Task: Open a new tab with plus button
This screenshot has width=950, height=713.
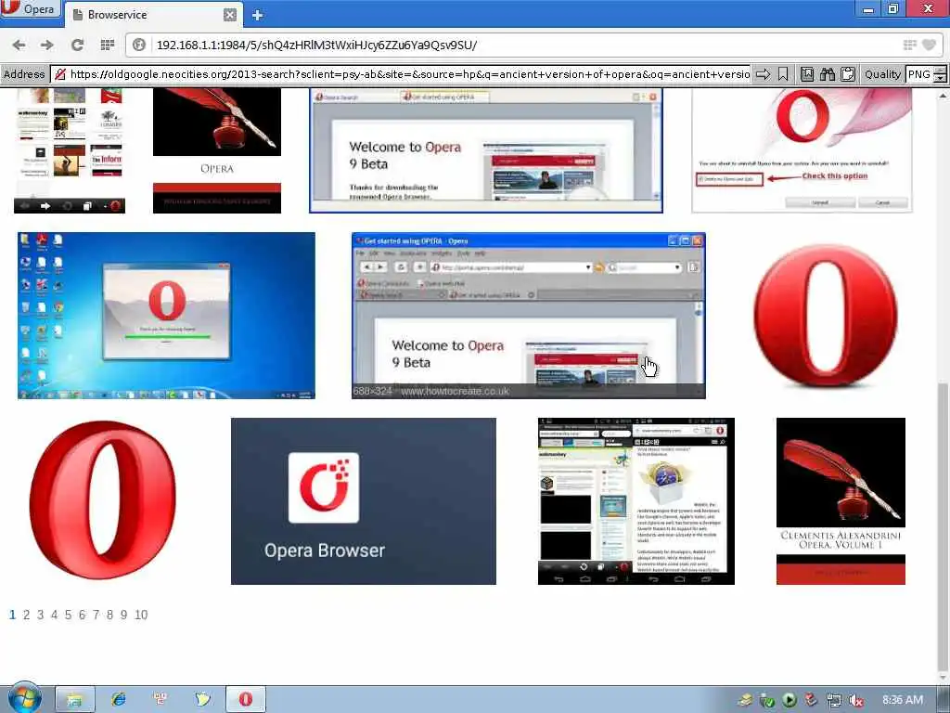Action: (x=258, y=15)
